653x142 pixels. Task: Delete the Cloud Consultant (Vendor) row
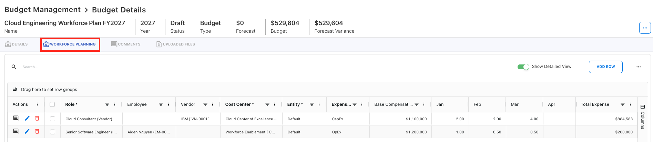click(x=37, y=119)
